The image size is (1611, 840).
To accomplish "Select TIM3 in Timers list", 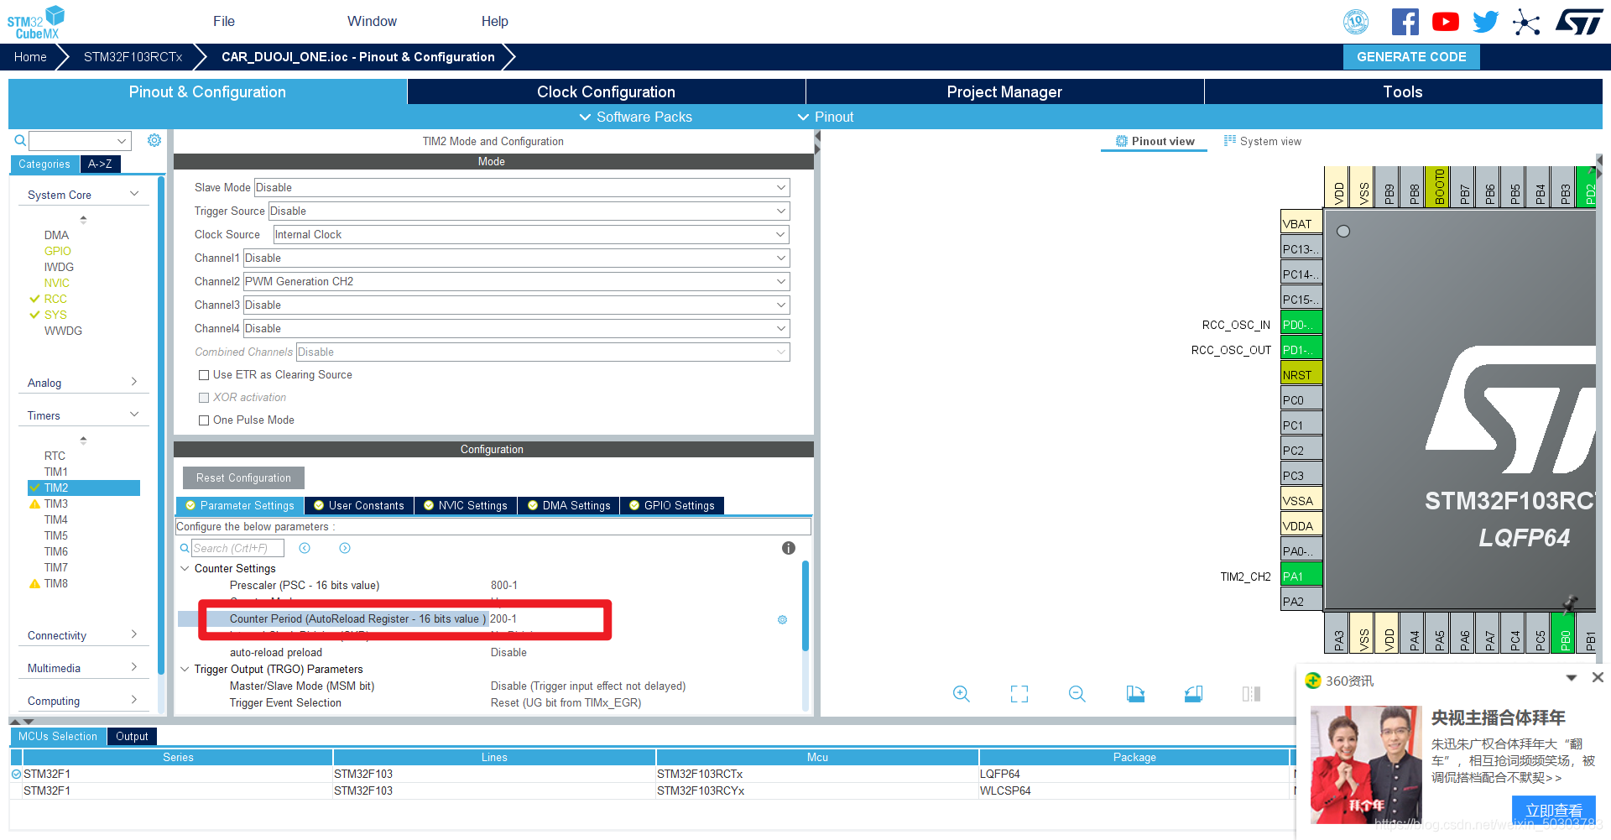I will tap(56, 503).
